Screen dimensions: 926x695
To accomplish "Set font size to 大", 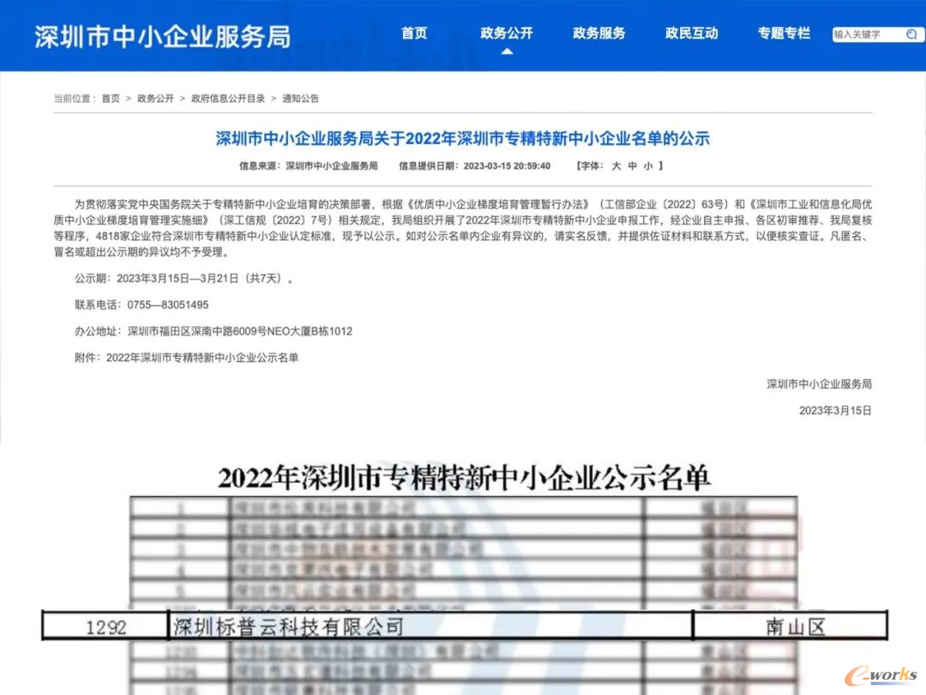I will click(x=616, y=166).
